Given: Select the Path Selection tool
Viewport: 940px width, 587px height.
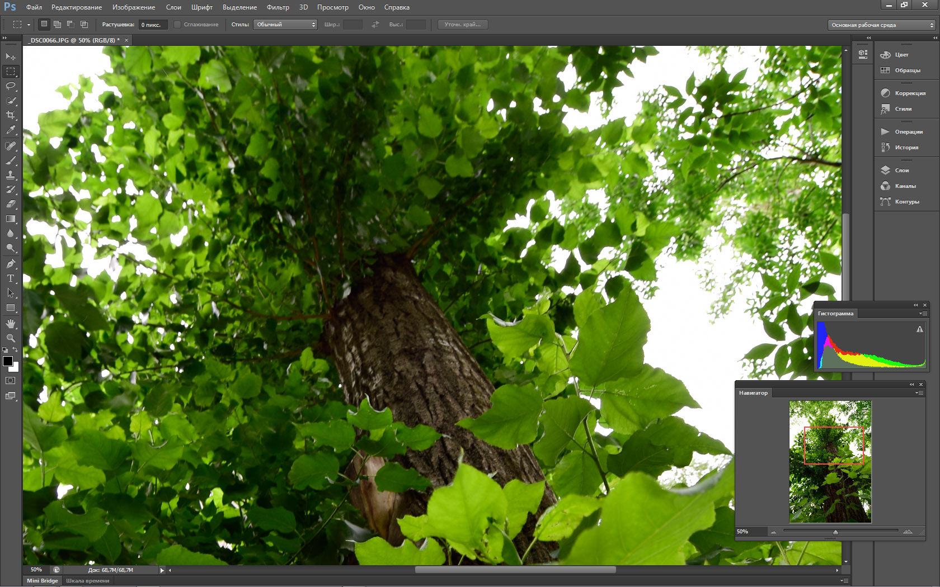Looking at the screenshot, I should [x=11, y=293].
